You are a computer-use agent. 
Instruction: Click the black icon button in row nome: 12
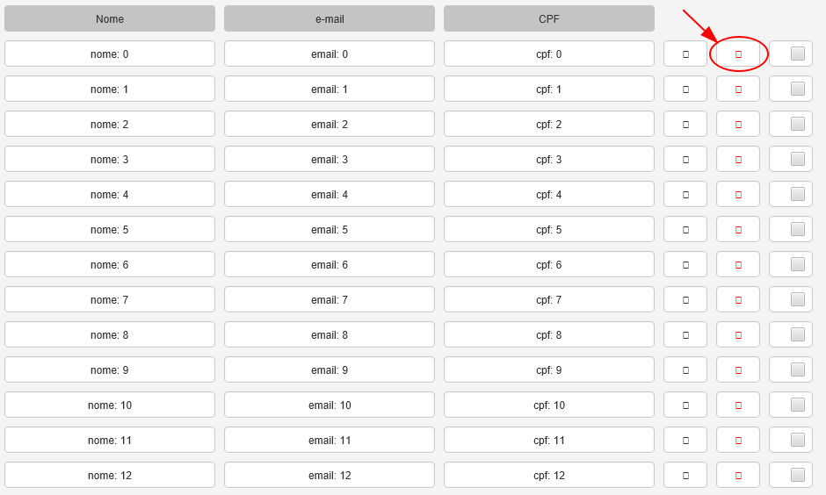pos(685,475)
